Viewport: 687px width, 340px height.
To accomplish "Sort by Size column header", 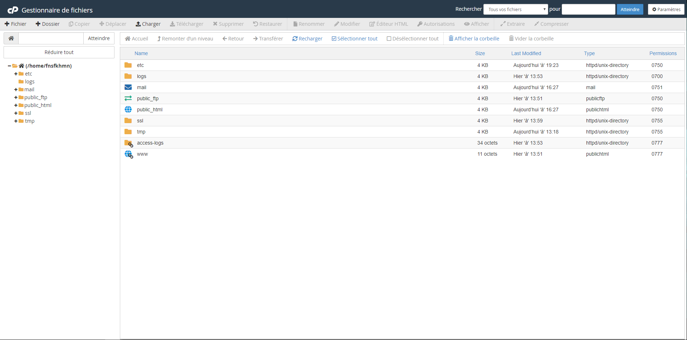I will pyautogui.click(x=480, y=53).
